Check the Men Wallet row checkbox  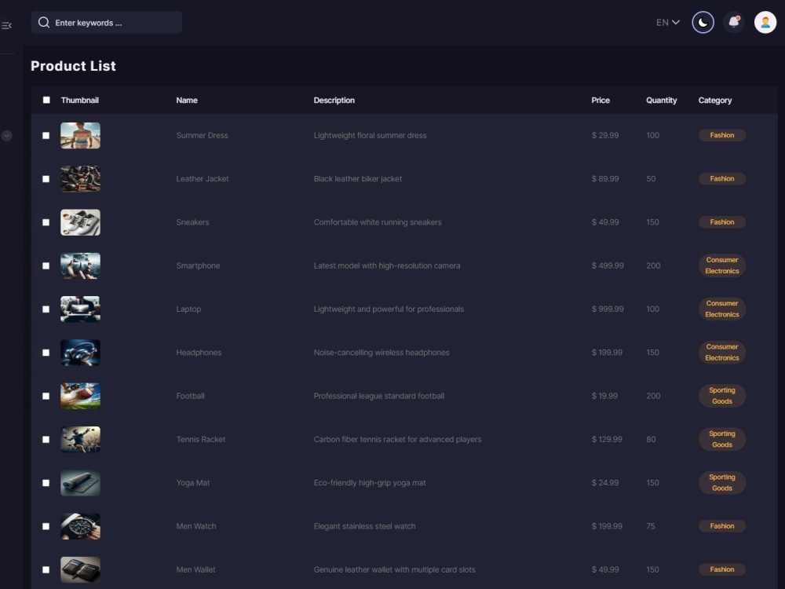pos(46,569)
